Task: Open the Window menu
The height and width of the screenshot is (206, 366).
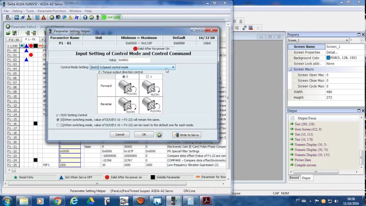Action: click(x=75, y=11)
